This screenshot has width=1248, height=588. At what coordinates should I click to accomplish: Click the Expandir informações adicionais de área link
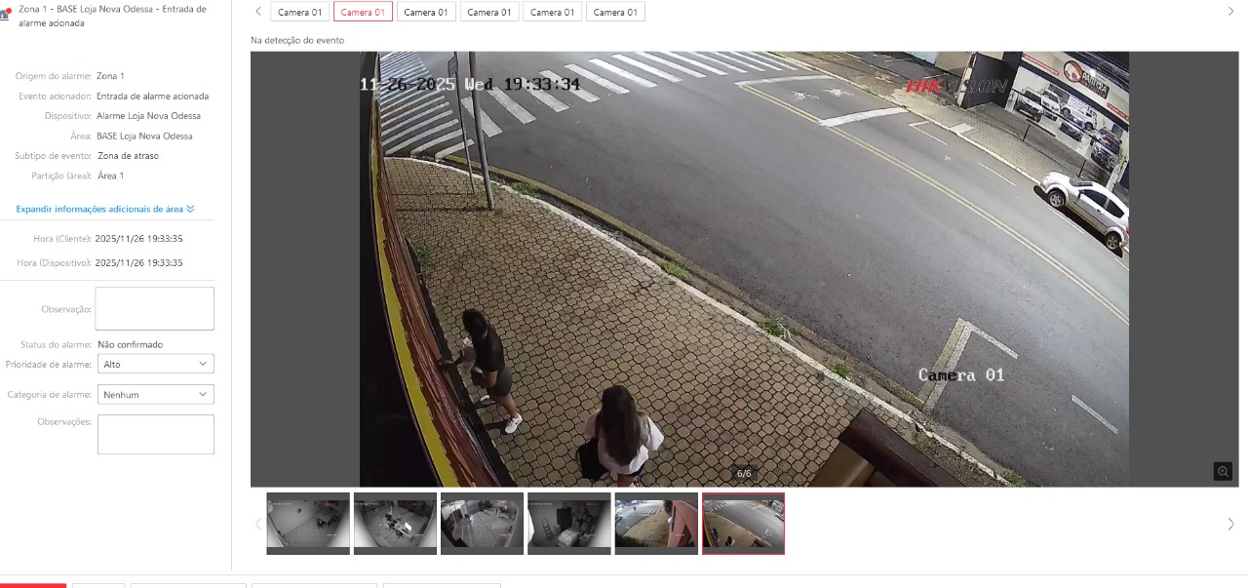(104, 209)
